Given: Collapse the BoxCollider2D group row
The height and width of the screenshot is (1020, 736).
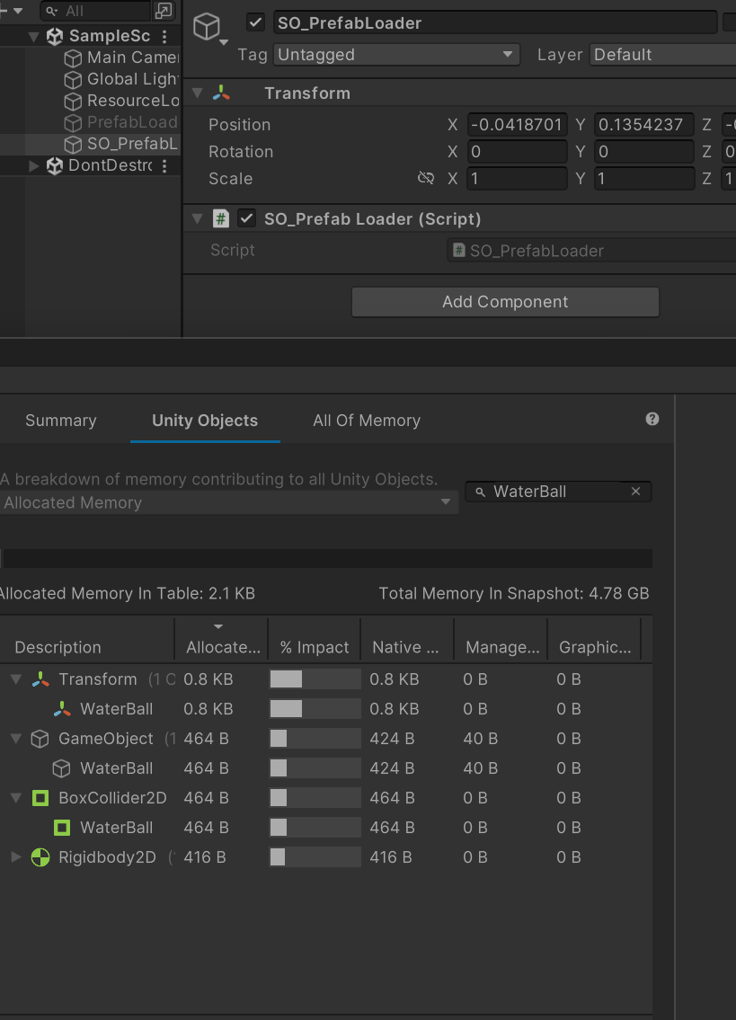Looking at the screenshot, I should [x=16, y=798].
